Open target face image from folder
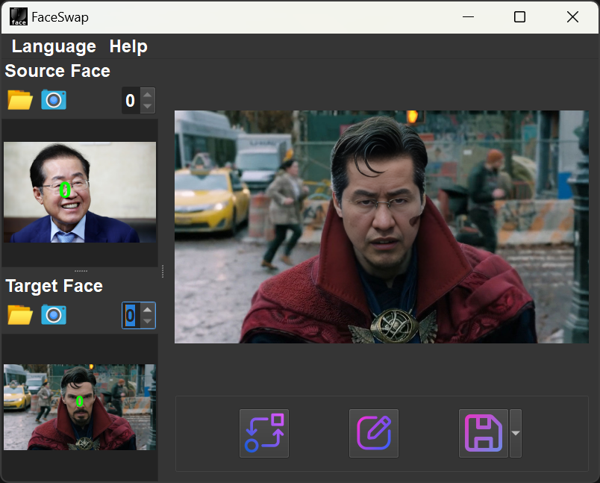 pyautogui.click(x=20, y=315)
